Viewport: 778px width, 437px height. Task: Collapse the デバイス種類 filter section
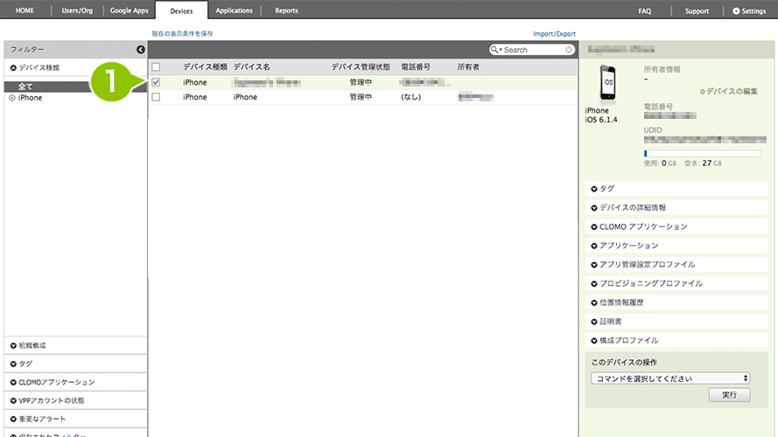click(x=75, y=68)
